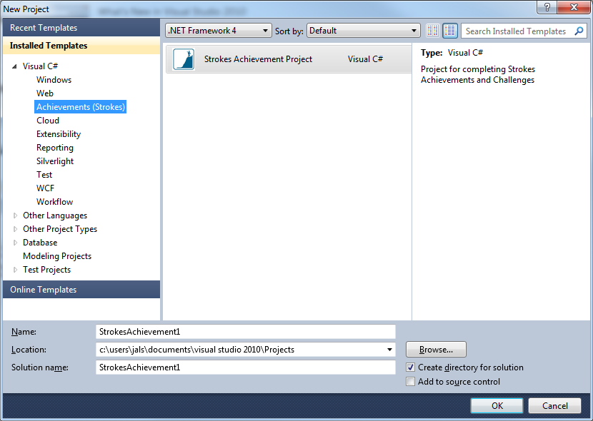Image resolution: width=593 pixels, height=421 pixels.
Task: Select the Cloud template category
Action: 48,121
